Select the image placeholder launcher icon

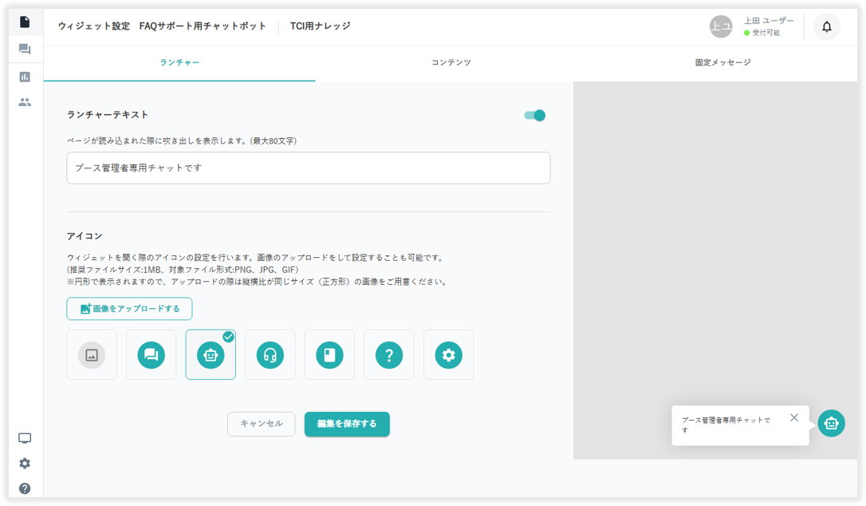[x=92, y=355]
